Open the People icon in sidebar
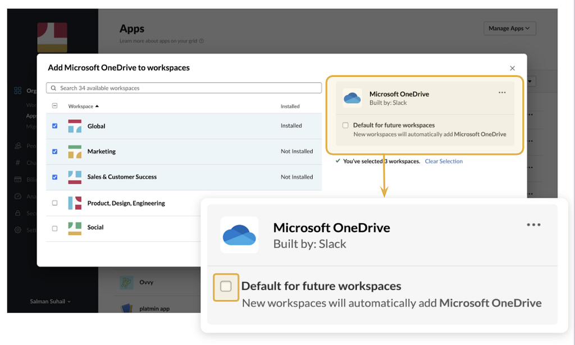Screen dimensions: 575x345 click(17, 146)
